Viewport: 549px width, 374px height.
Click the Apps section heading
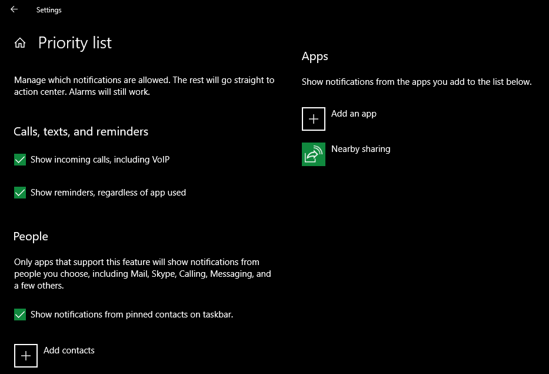[x=315, y=57]
